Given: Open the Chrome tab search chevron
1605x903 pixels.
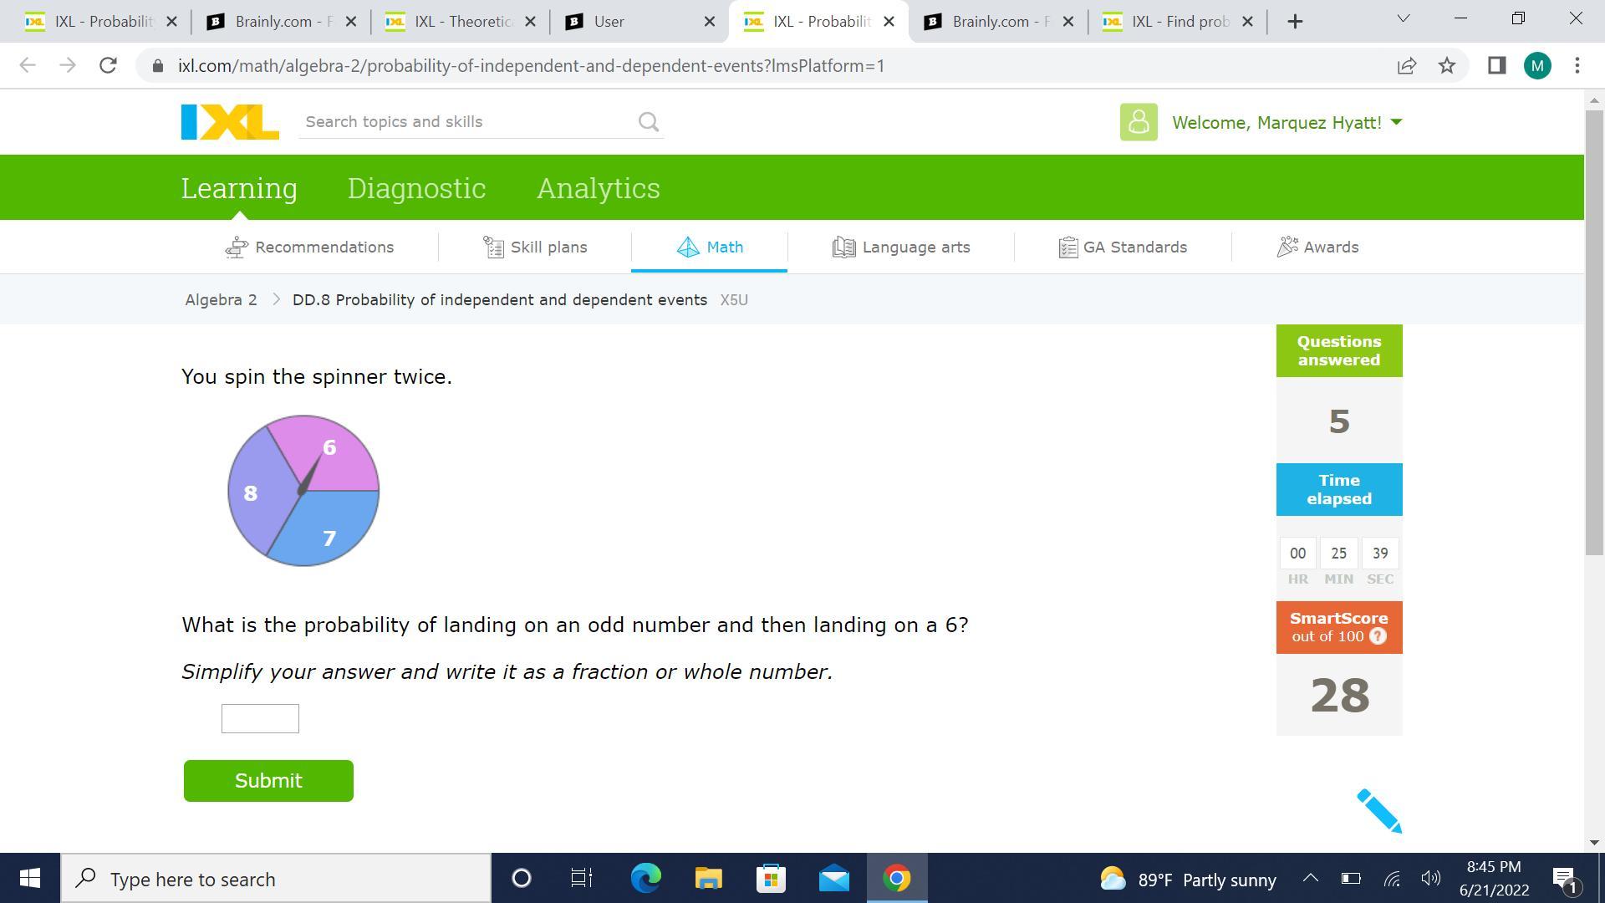Looking at the screenshot, I should click(x=1404, y=18).
